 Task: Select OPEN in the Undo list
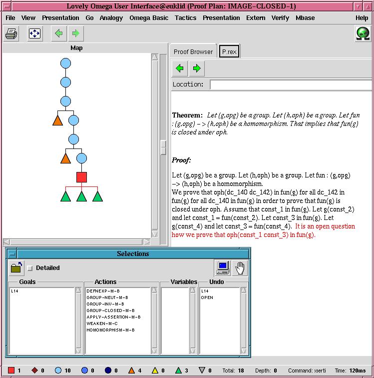point(207,297)
